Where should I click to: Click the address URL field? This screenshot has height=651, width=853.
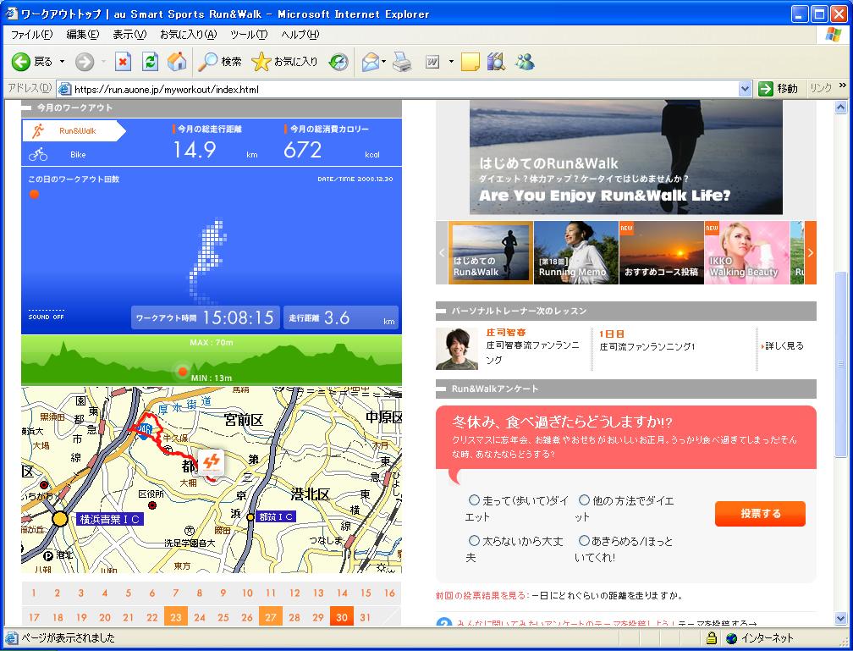click(x=405, y=89)
